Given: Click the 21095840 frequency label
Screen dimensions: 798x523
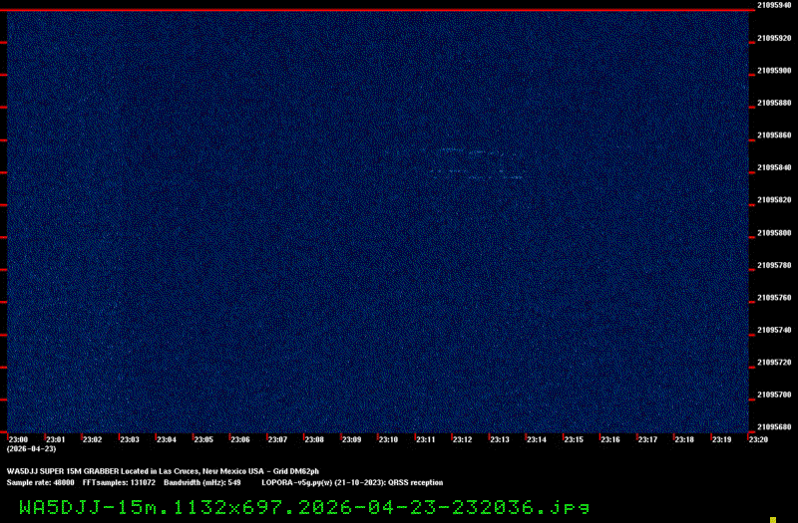Looking at the screenshot, I should [774, 167].
